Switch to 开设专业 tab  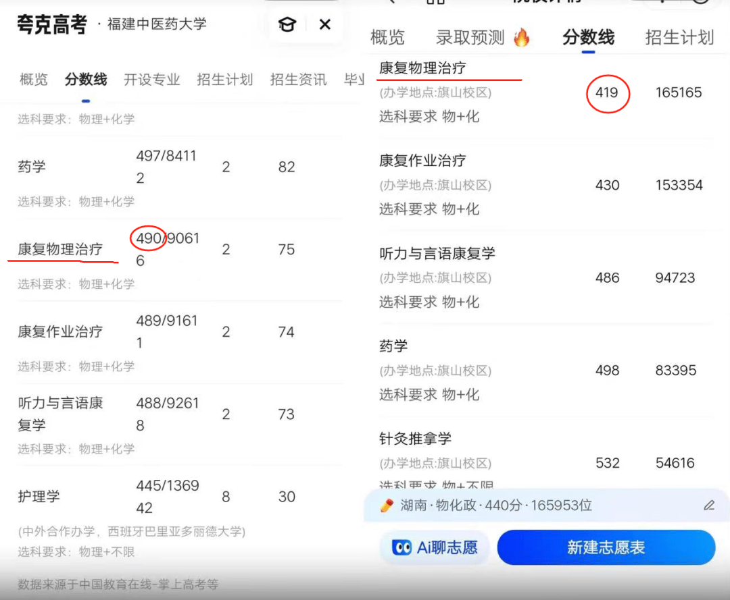coord(152,80)
